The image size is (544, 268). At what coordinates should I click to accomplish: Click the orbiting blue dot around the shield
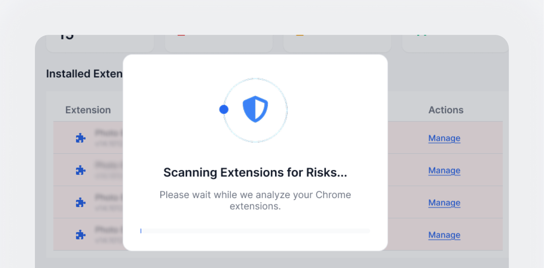(x=224, y=109)
